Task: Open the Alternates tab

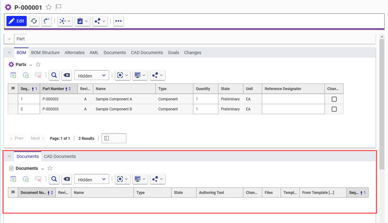Action: click(74, 53)
